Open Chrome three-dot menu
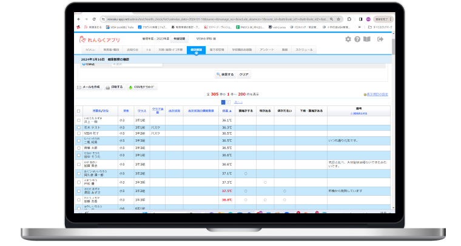 click(391, 19)
